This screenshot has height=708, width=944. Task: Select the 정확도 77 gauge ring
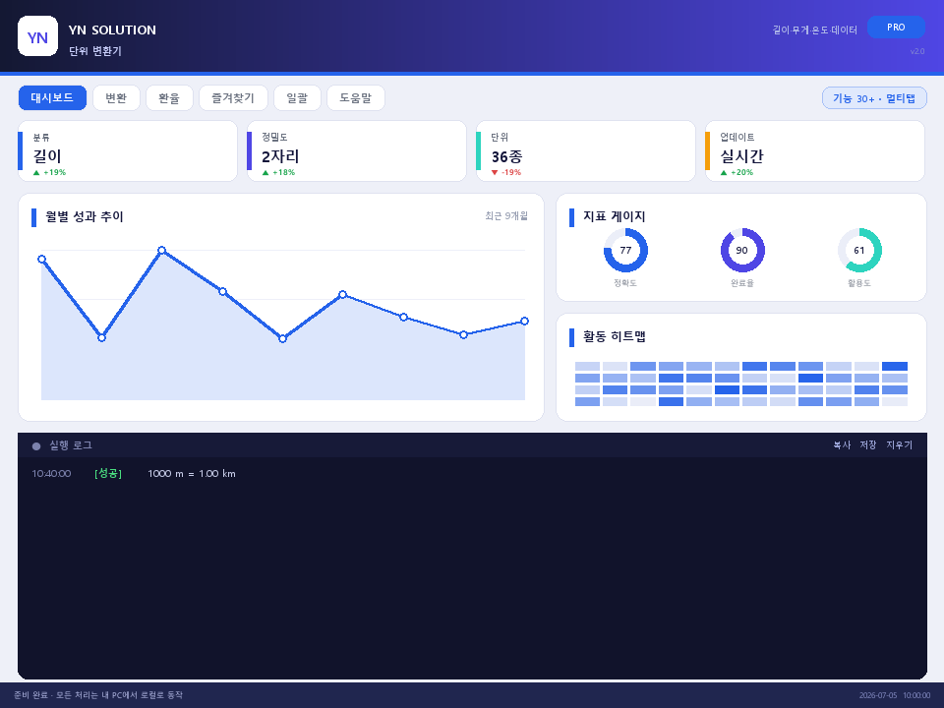pos(625,251)
